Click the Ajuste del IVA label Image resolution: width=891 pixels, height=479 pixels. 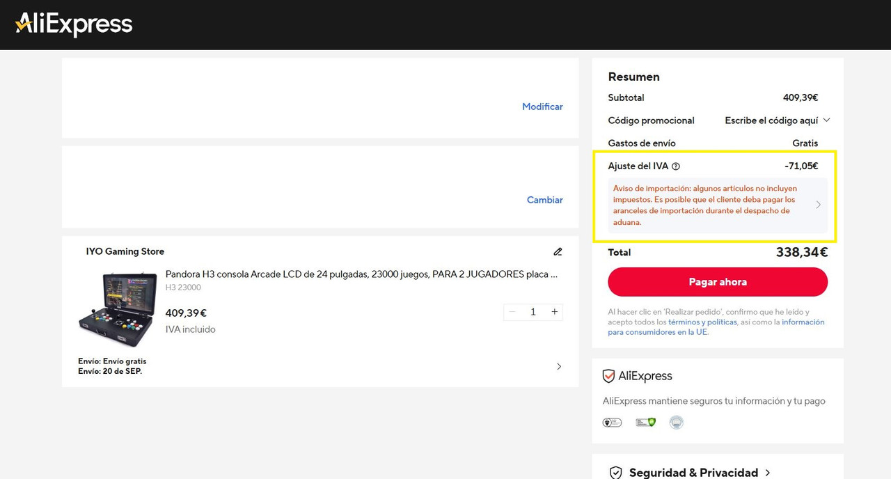(638, 166)
